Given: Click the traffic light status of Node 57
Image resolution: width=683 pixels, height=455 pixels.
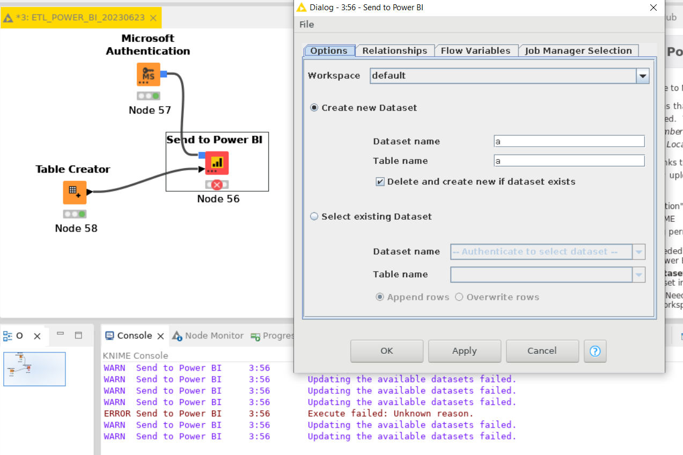Looking at the screenshot, I should point(148,96).
